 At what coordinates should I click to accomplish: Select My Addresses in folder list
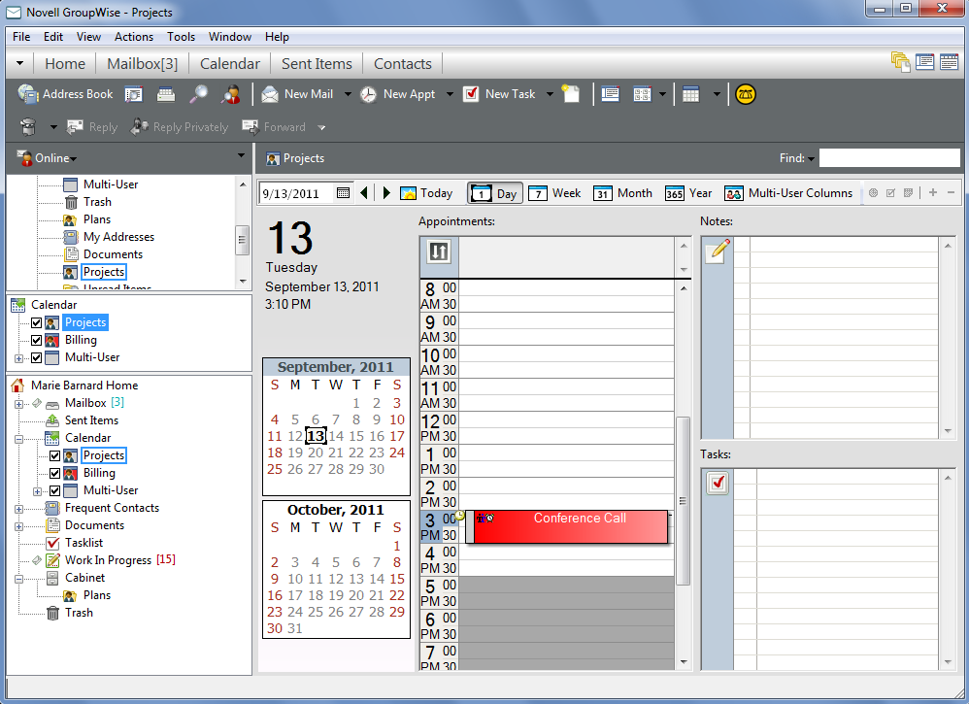[x=118, y=237]
